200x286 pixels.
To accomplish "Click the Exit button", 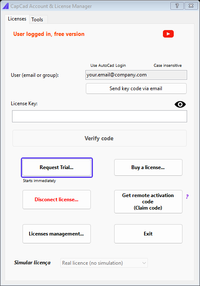I will [148, 234].
